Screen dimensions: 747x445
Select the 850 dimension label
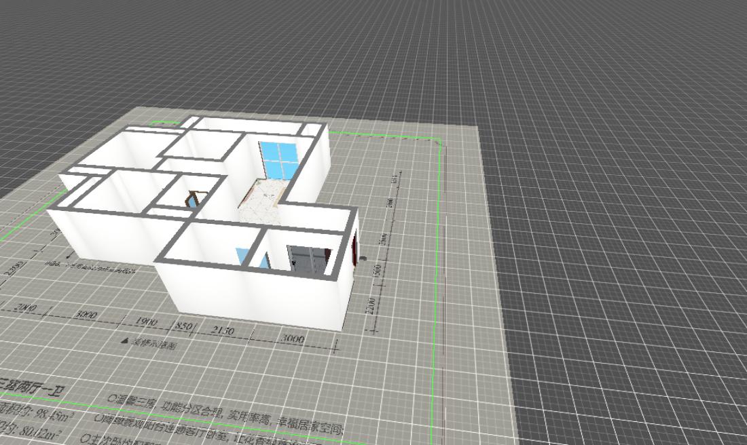coord(184,326)
